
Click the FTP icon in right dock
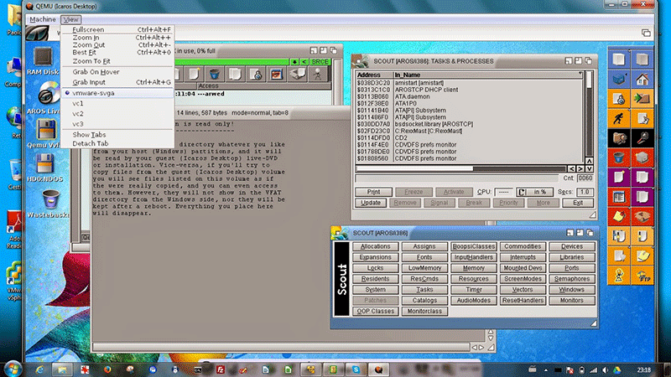coord(642,276)
